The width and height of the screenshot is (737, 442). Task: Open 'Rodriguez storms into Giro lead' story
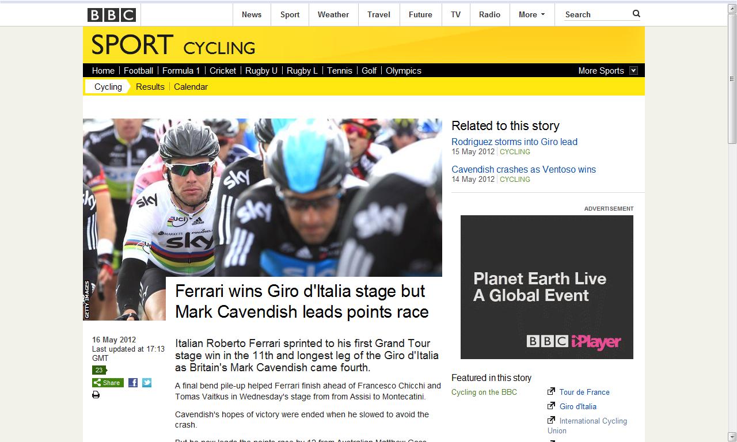(x=514, y=142)
